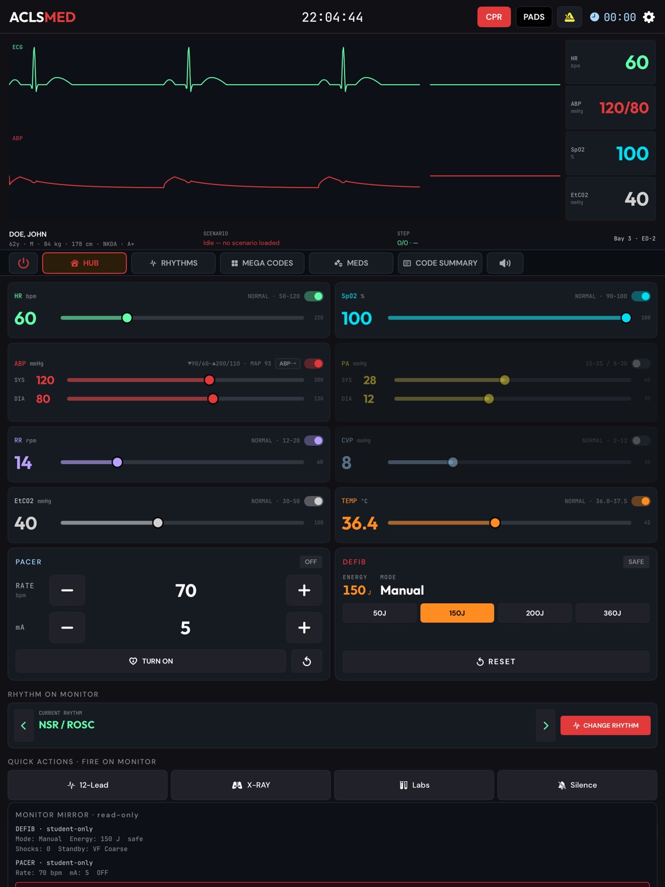
Task: Toggle the HR bpm switch
Action: pyautogui.click(x=314, y=296)
